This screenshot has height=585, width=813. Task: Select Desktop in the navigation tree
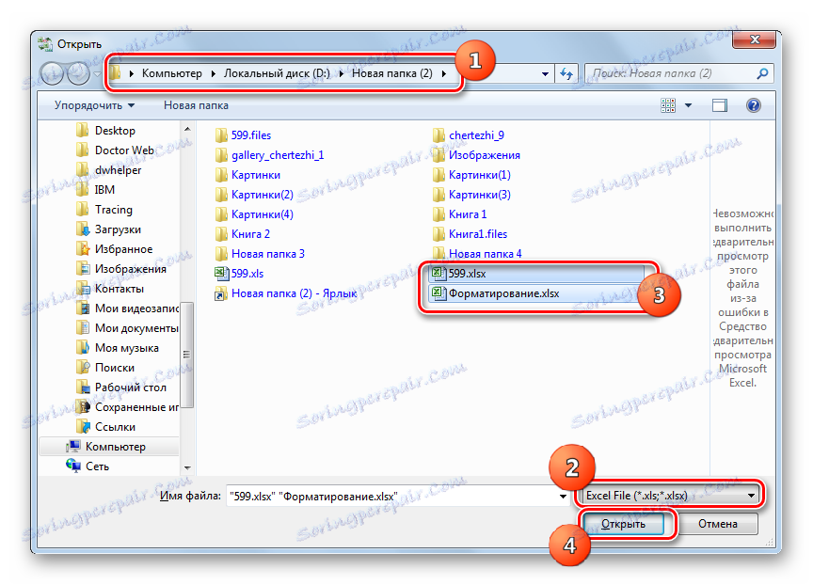point(115,131)
